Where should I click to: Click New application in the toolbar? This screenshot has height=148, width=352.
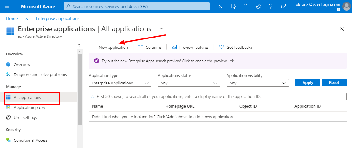110,47
